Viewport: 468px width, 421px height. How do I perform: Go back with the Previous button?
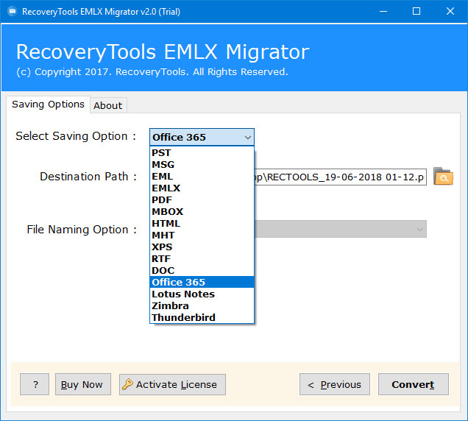coord(334,384)
